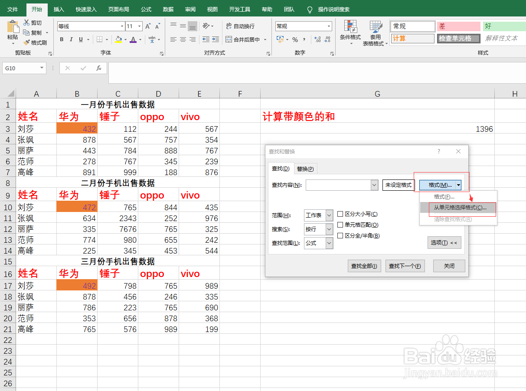Click the italic formatting icon
Viewport: 526px width, 391px height.
(71, 39)
